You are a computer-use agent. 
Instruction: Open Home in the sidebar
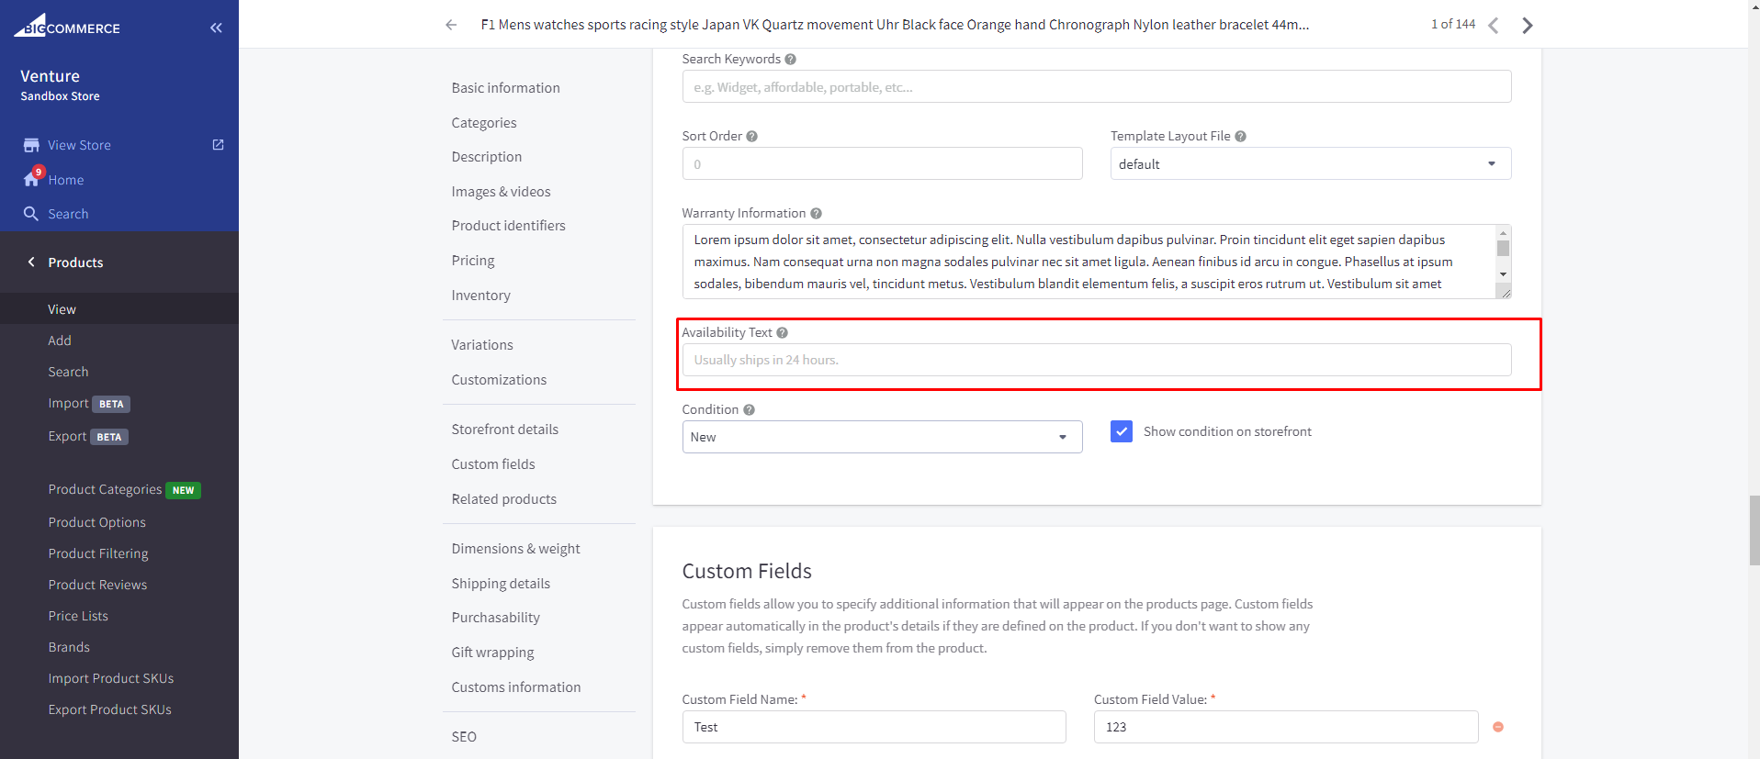(x=66, y=180)
